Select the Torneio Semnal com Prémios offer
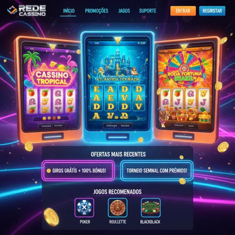 coord(157,171)
